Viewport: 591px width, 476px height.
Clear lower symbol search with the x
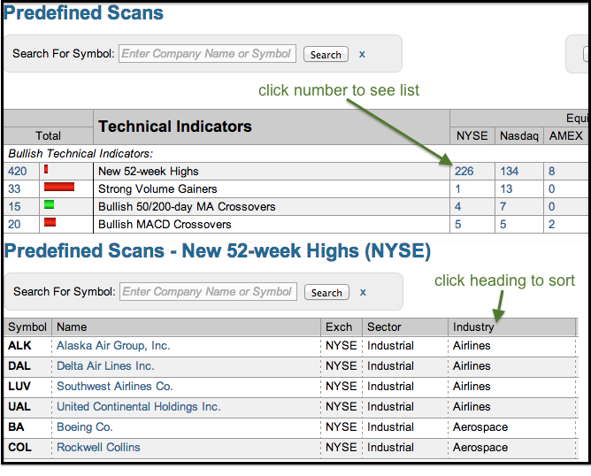click(363, 292)
